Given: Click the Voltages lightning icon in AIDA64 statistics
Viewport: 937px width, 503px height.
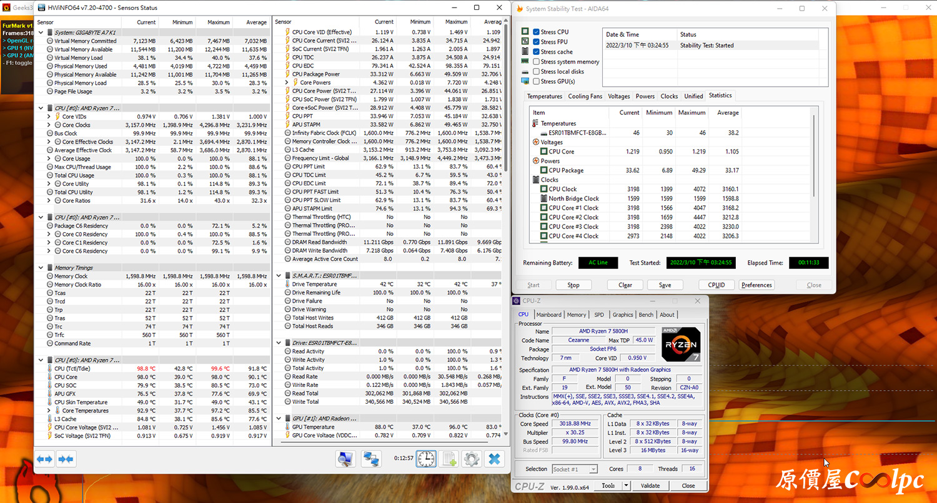Looking at the screenshot, I should tap(535, 142).
